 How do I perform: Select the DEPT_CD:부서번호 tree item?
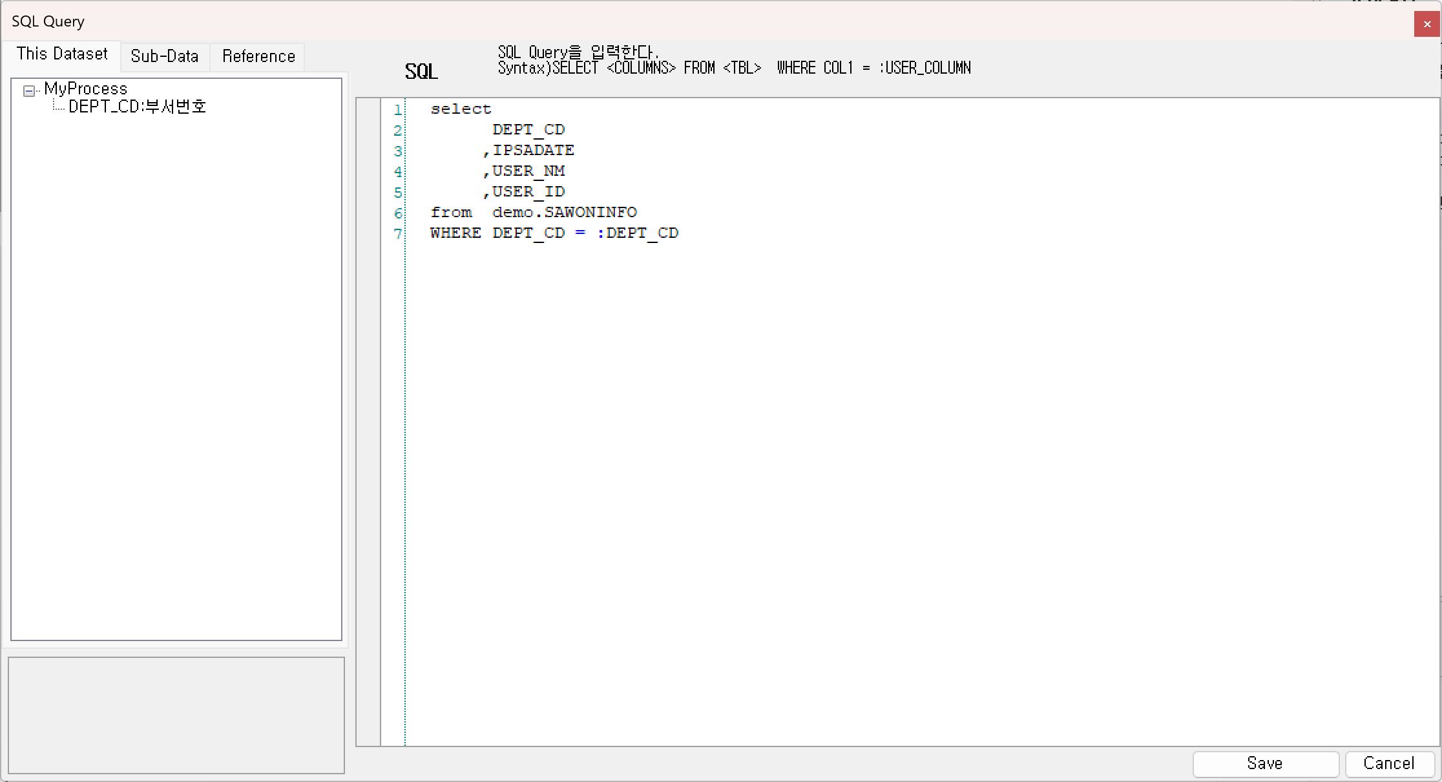(137, 107)
